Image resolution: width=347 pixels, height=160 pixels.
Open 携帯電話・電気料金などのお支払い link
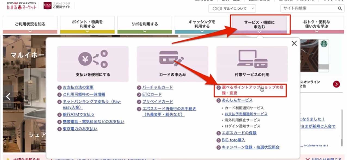[94, 122]
